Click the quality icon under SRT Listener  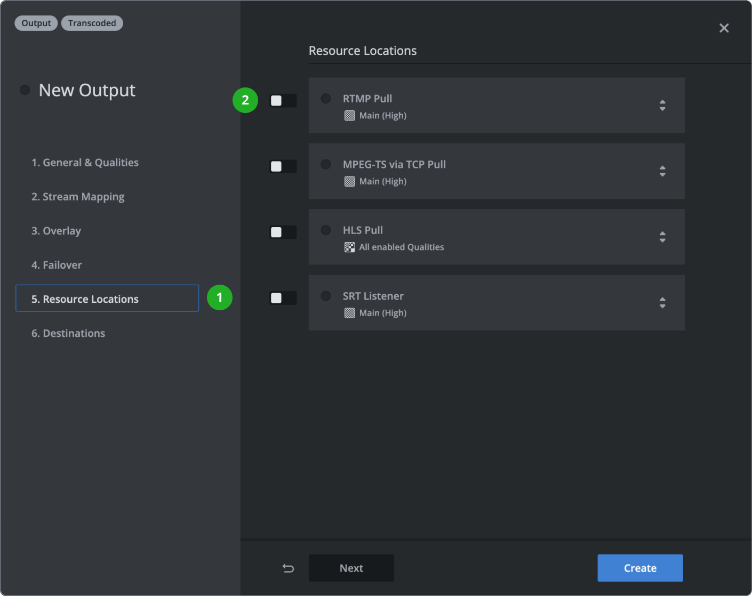point(349,313)
